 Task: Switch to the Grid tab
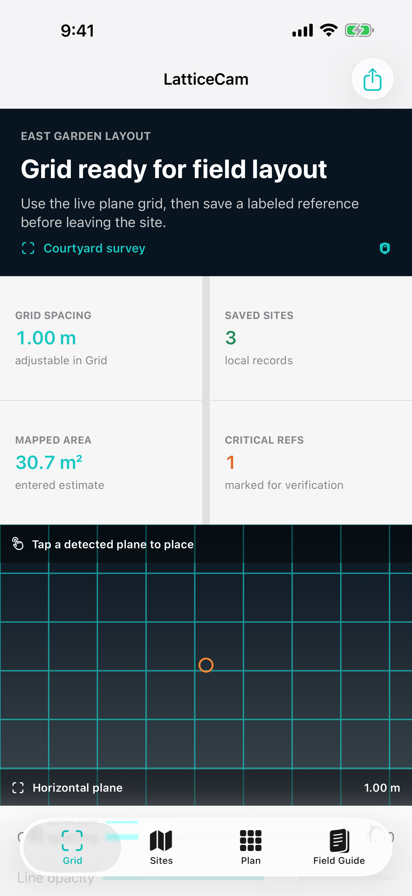(72, 847)
